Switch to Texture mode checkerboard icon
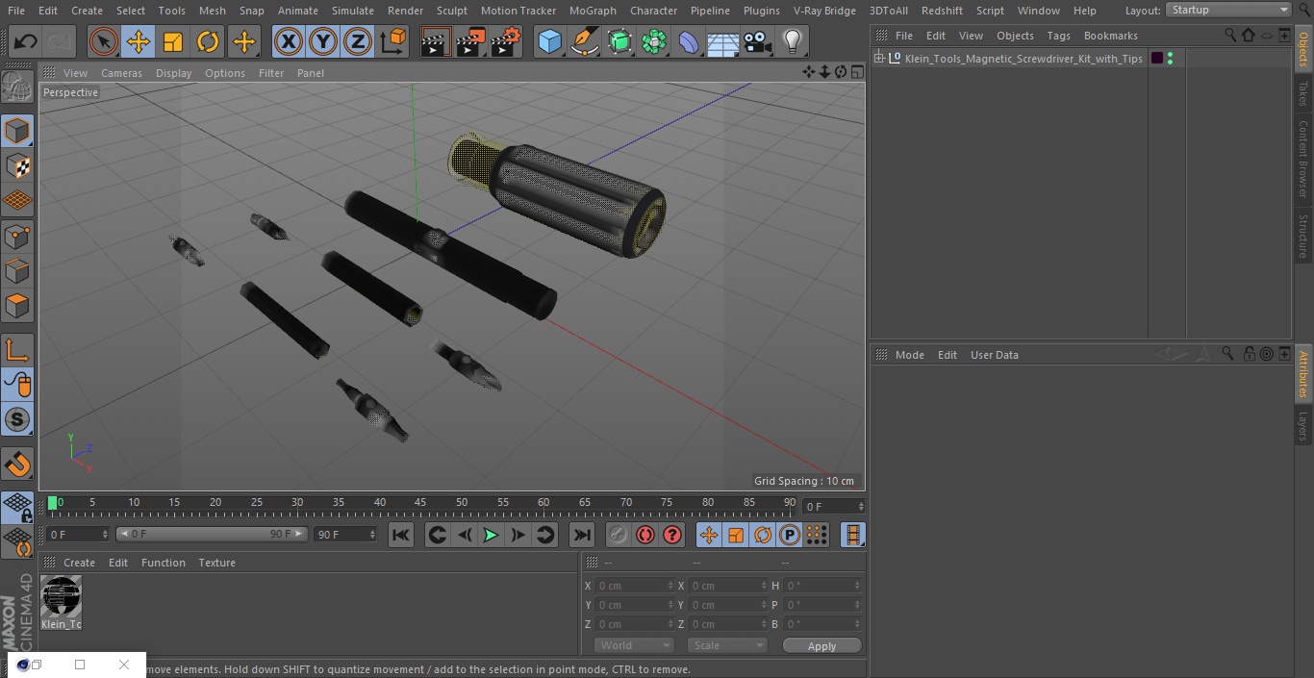Viewport: 1314px width, 678px height. click(x=17, y=165)
